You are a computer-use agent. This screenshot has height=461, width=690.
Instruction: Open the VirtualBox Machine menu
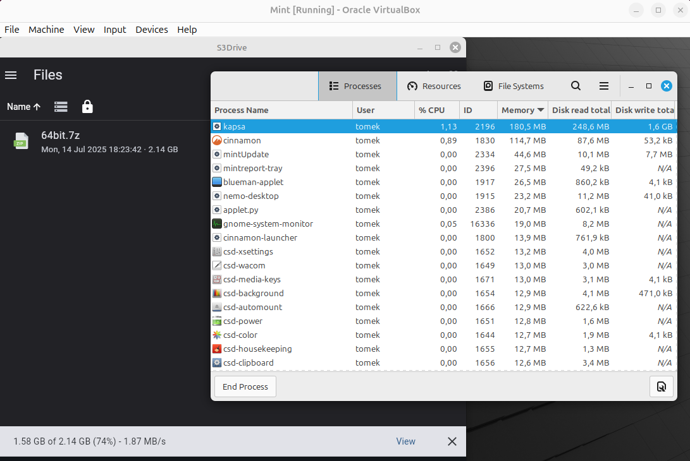click(x=46, y=30)
